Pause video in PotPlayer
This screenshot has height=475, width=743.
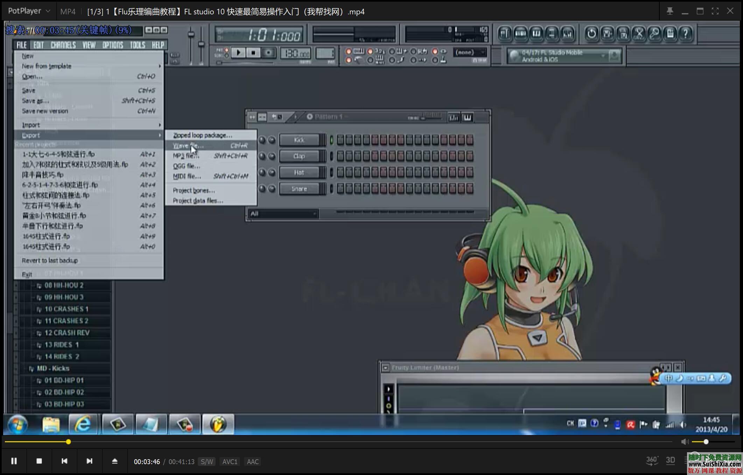pyautogui.click(x=14, y=461)
